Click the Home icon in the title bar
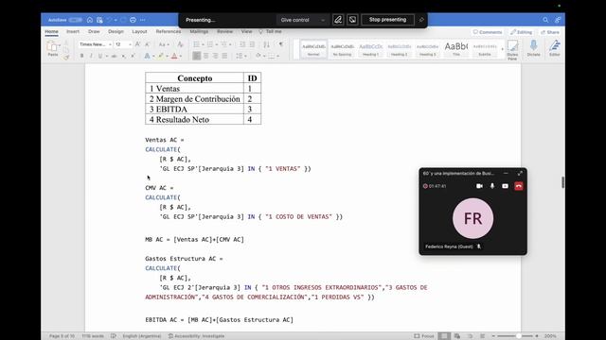 click(90, 20)
